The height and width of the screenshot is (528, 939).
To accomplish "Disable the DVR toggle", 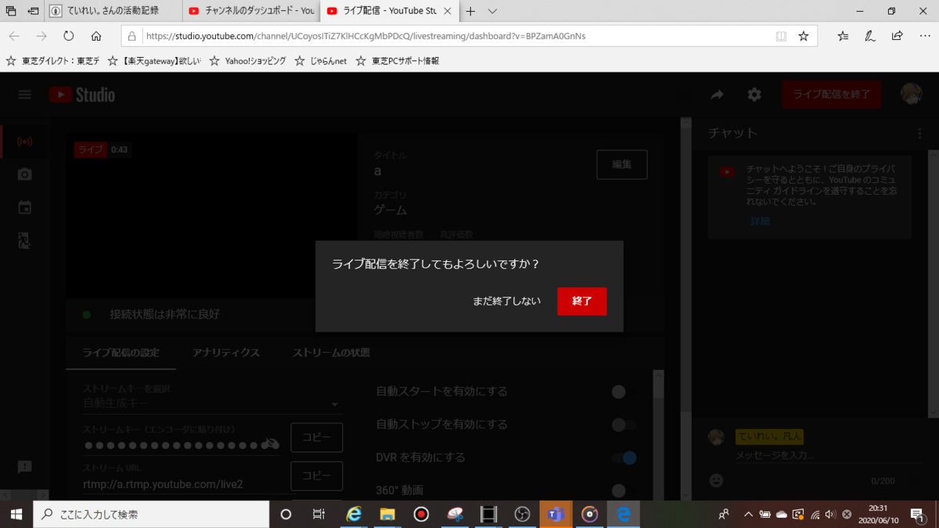I will pos(623,458).
